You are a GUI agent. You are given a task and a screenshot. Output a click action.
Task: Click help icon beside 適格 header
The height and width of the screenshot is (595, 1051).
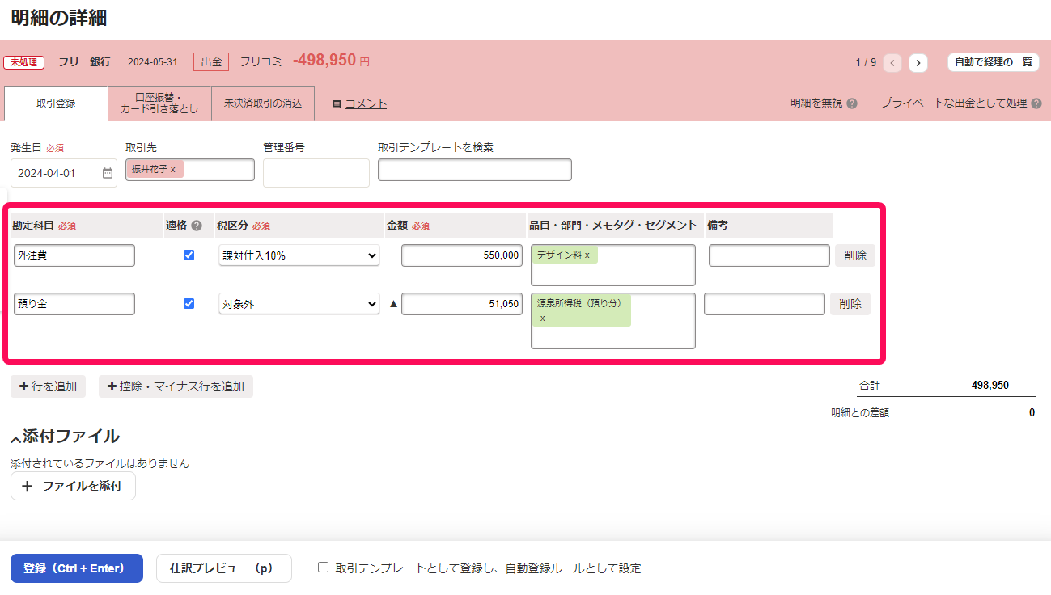[x=197, y=226]
